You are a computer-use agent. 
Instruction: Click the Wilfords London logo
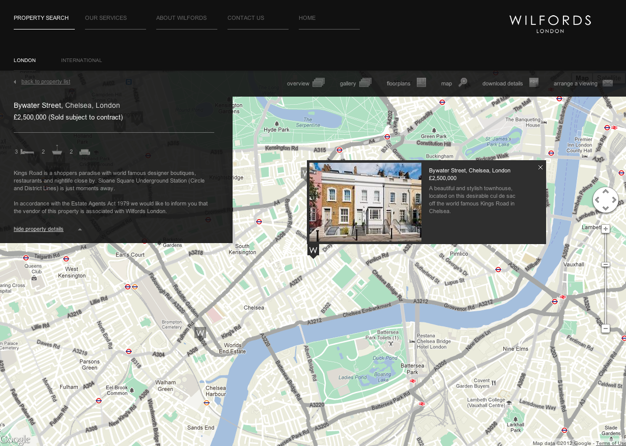tap(550, 24)
